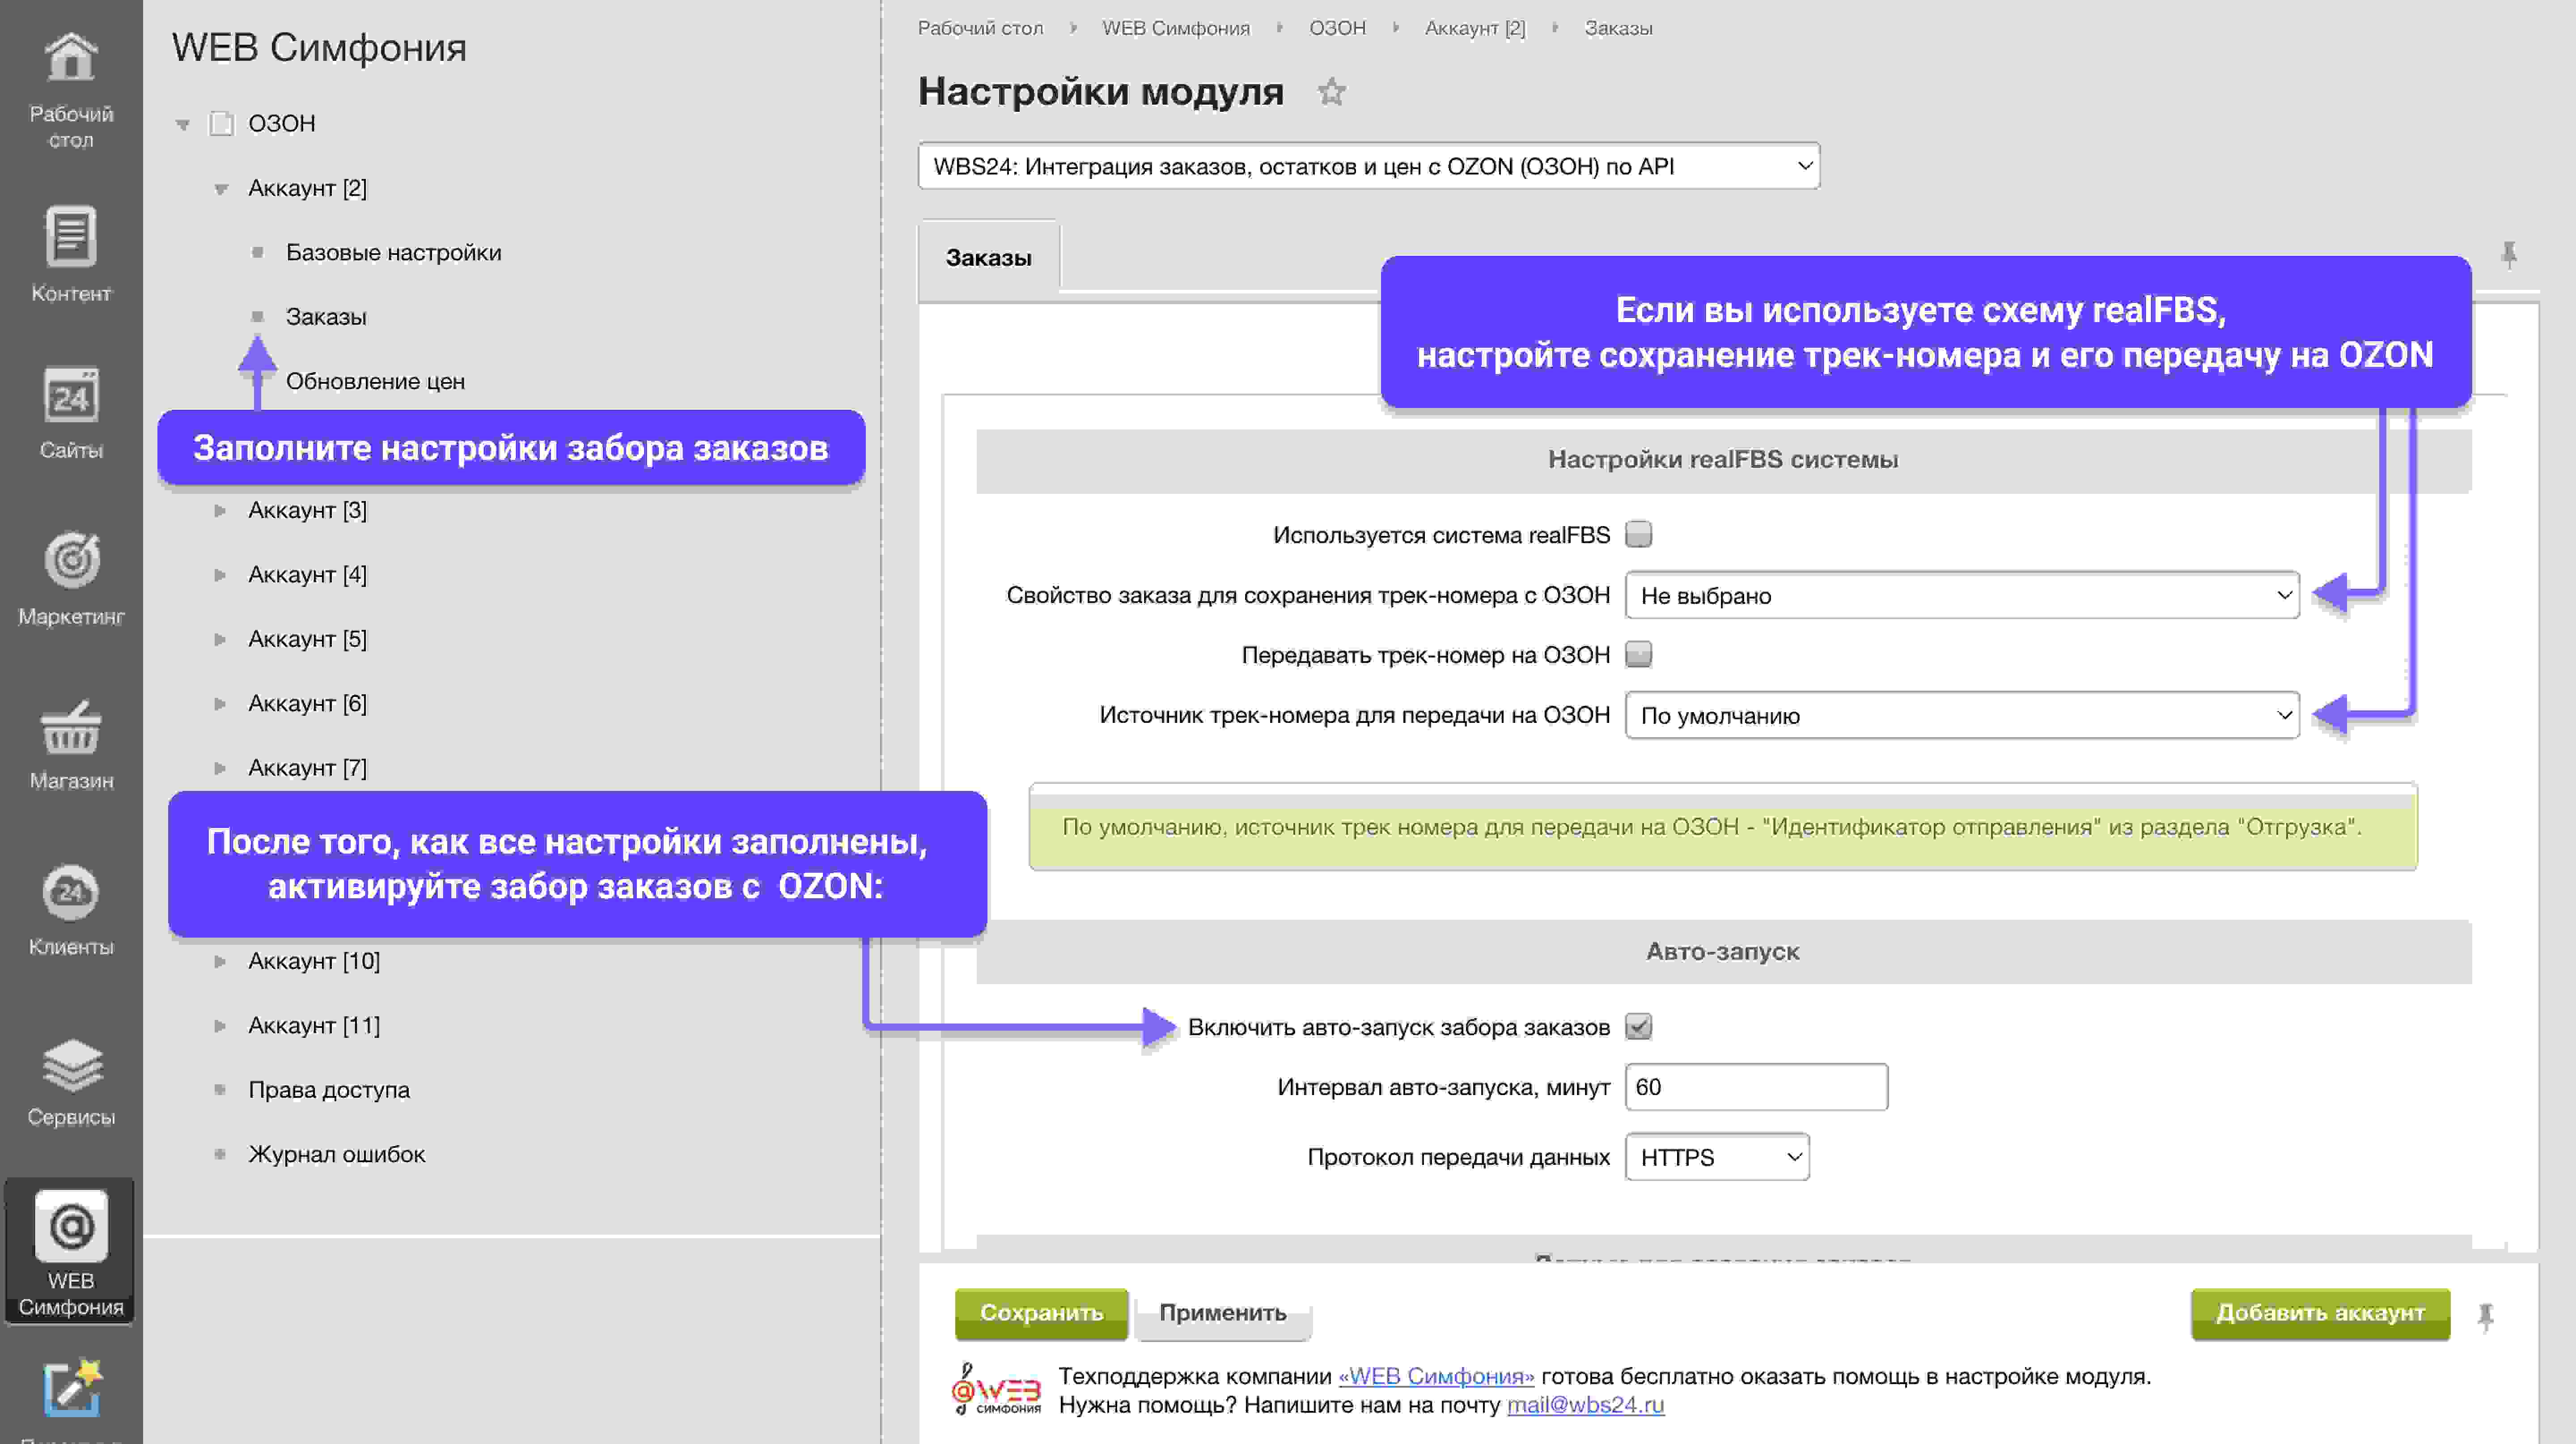
Task: Expand the Аккаунт [3] tree node
Action: pos(220,510)
